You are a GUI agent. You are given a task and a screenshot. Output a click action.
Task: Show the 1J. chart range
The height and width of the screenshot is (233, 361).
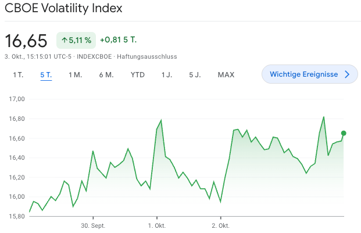point(167,74)
